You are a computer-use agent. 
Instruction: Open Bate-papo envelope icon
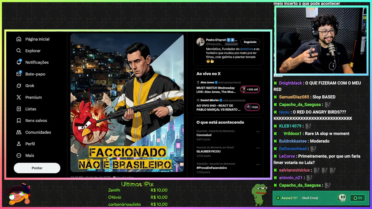tap(19, 74)
